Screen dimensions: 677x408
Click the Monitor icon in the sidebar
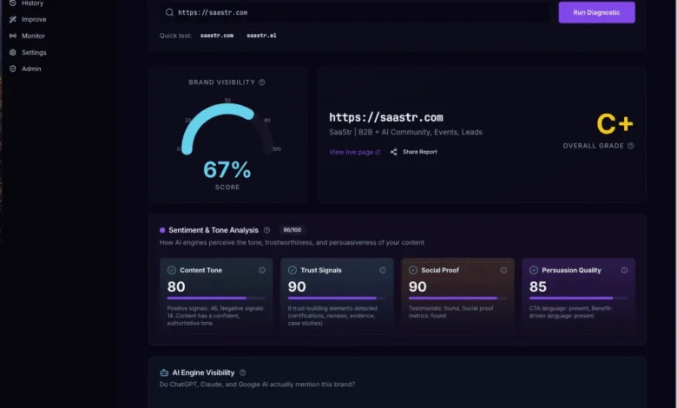pos(13,36)
